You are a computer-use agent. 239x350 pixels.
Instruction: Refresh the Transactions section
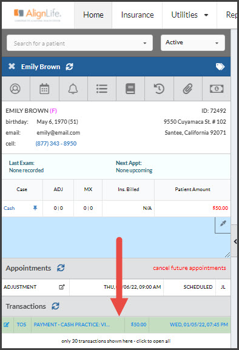point(55,306)
